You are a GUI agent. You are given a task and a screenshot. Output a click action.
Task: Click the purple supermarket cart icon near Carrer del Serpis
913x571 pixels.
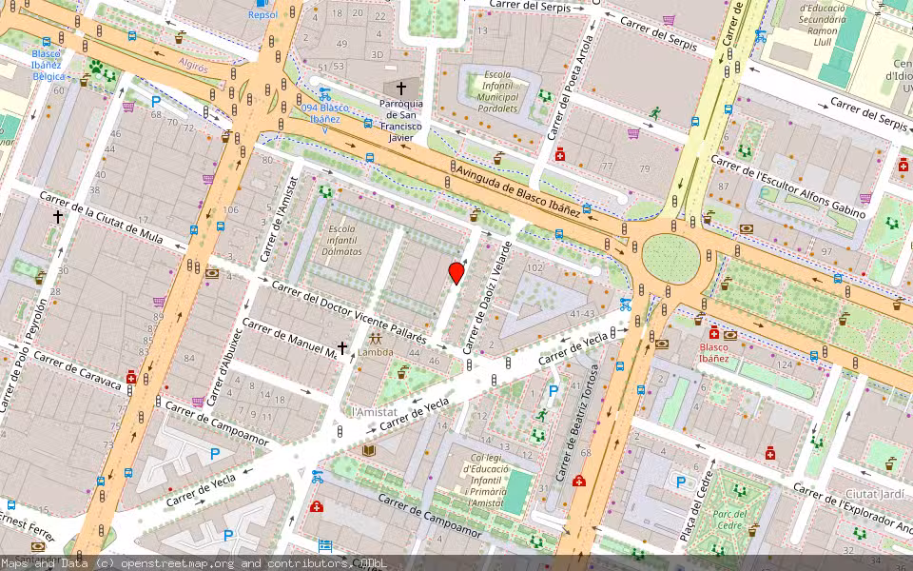point(669,20)
